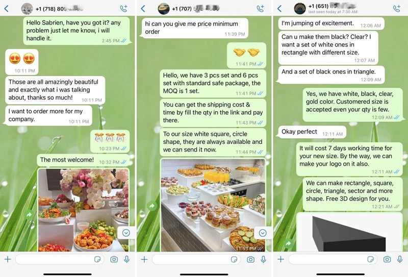Viewport: 408px width, 277px height.
Task: Tap back arrow in the +1 (718) chat
Action: click(7, 9)
